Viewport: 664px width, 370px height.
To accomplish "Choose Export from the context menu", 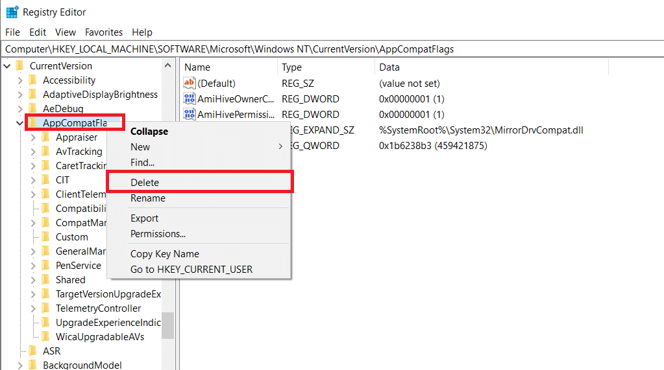I will coord(200,218).
